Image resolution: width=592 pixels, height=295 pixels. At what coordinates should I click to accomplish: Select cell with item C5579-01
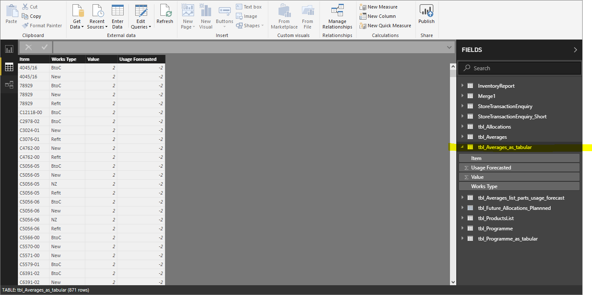tap(33, 264)
